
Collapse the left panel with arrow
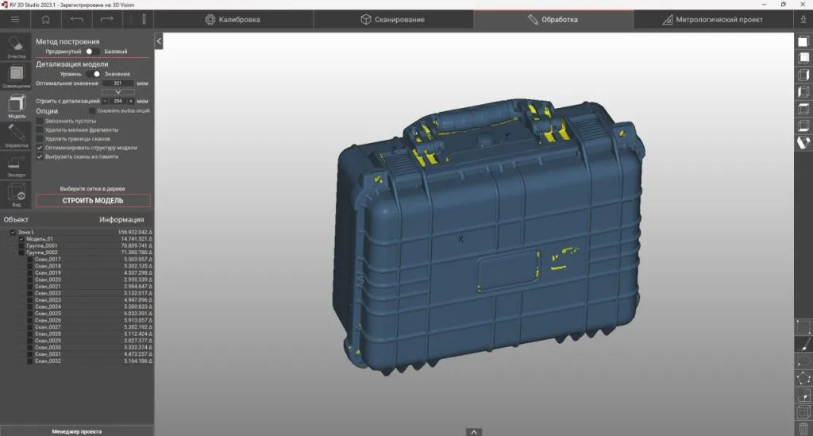[x=159, y=41]
